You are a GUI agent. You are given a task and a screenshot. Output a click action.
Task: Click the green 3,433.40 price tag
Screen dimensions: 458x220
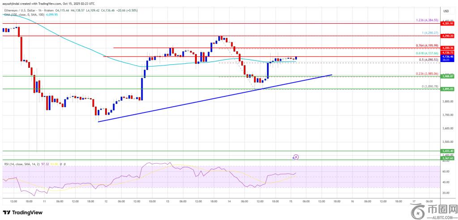pos(448,151)
